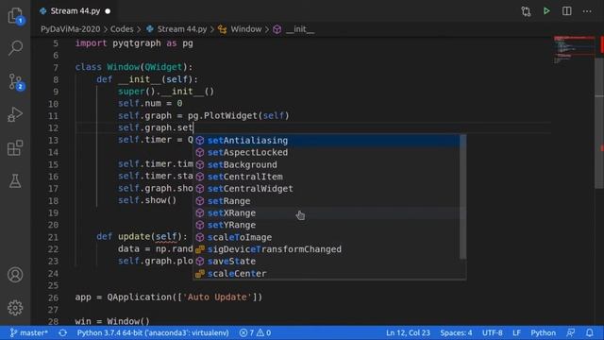
Task: Select the Stream 44.py editor tab
Action: (75, 11)
